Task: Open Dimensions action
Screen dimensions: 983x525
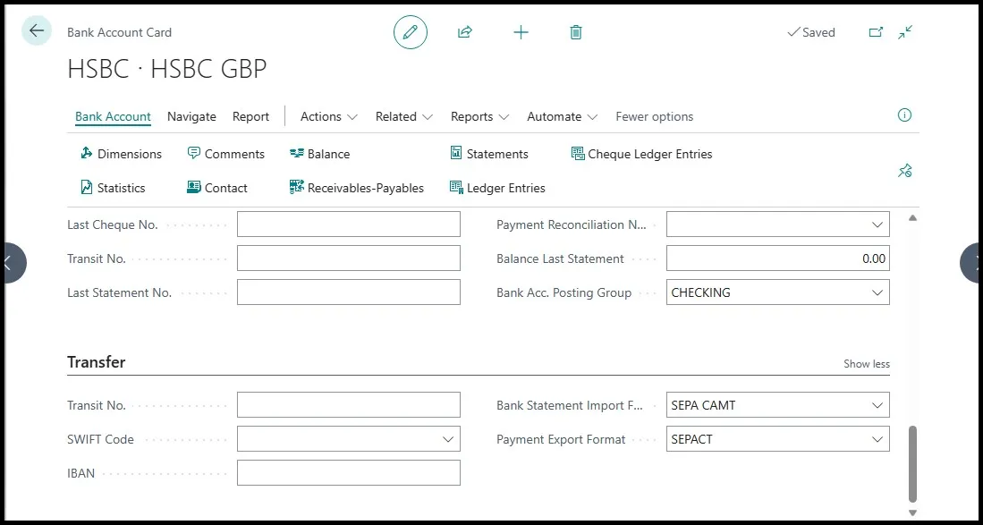Action: click(122, 154)
